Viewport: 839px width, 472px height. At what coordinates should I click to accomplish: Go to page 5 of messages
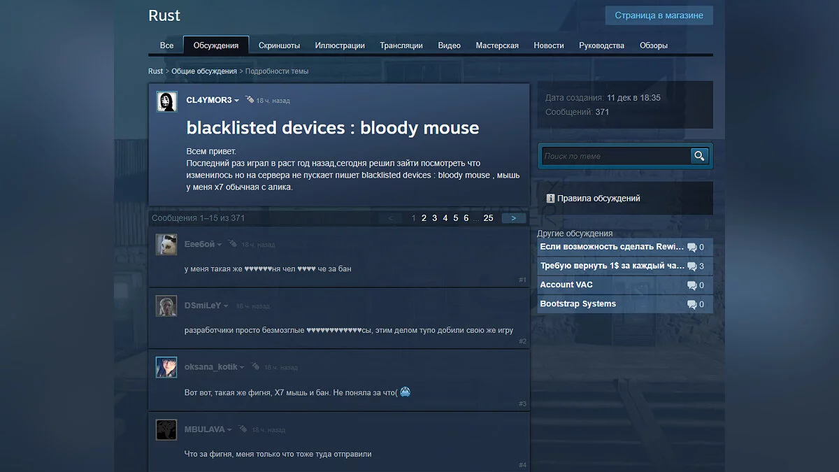455,218
